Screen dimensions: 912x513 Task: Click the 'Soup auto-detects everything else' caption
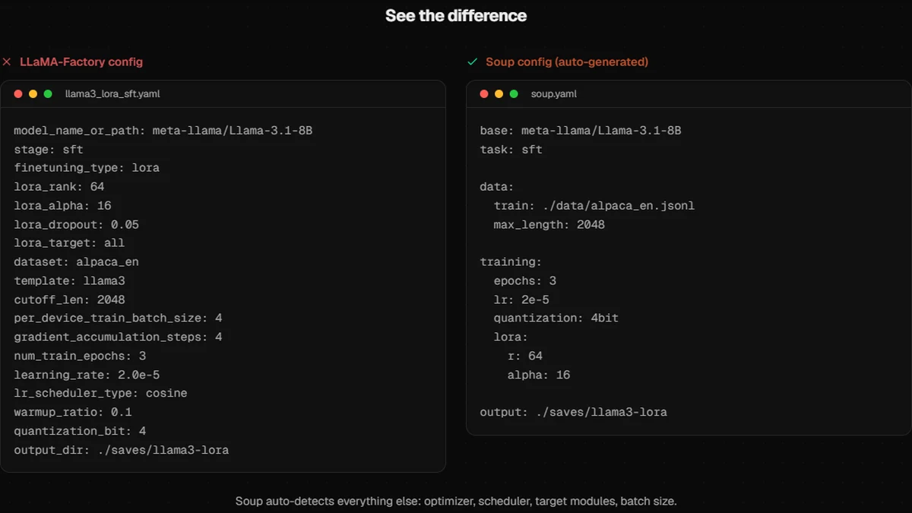pyautogui.click(x=456, y=502)
